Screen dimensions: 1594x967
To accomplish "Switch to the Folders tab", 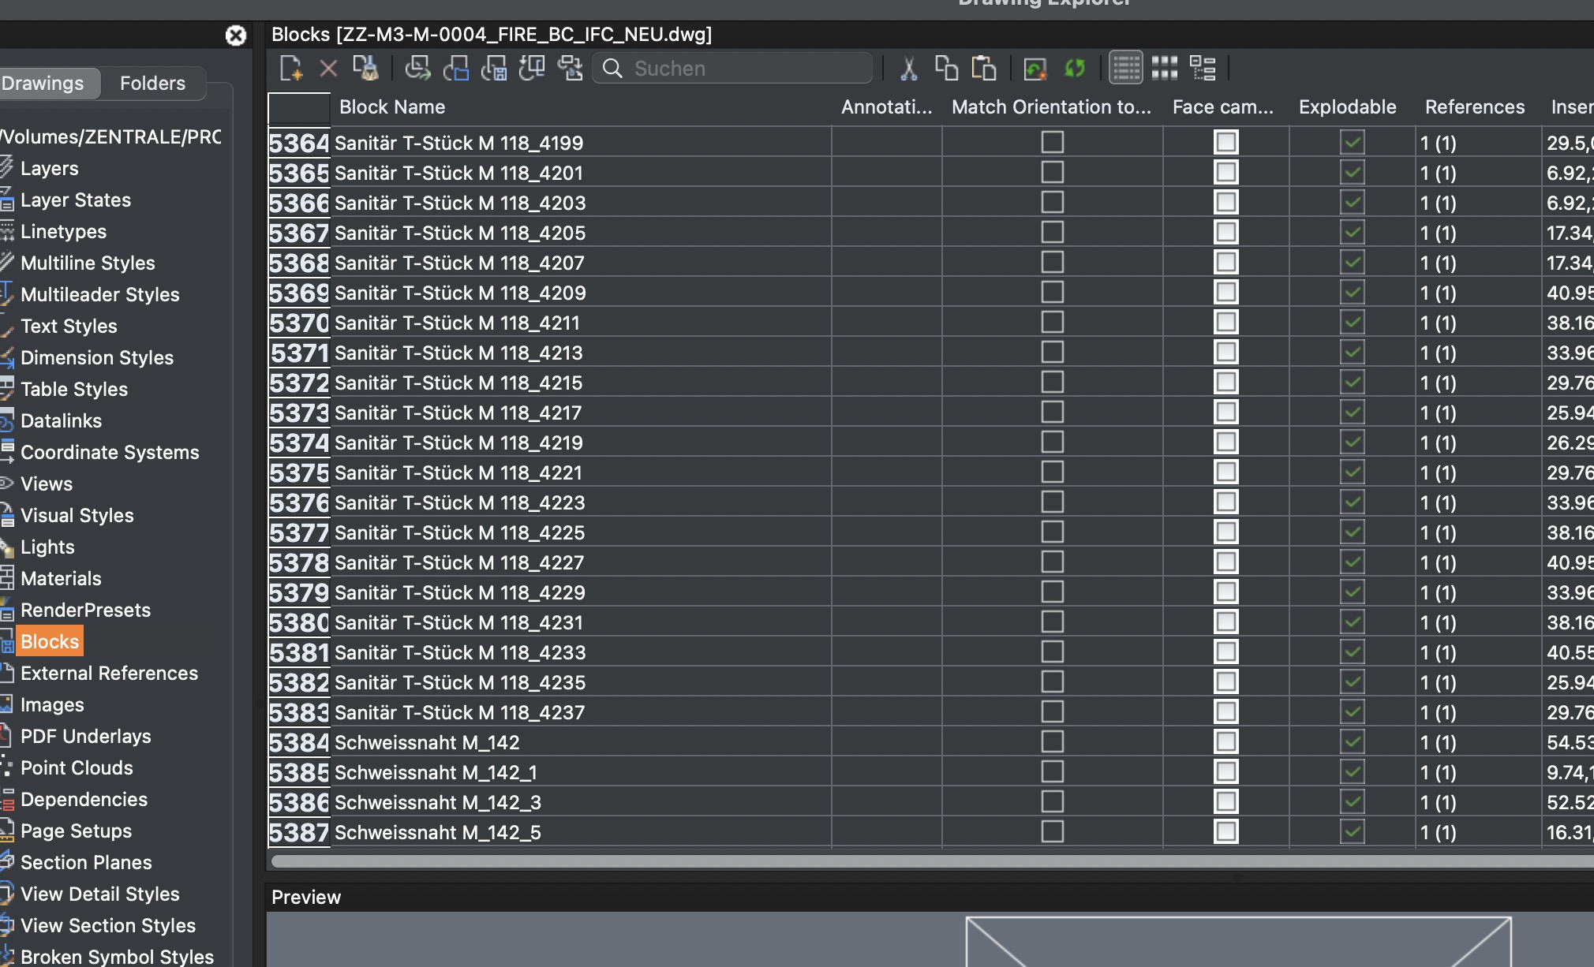I will tap(152, 83).
